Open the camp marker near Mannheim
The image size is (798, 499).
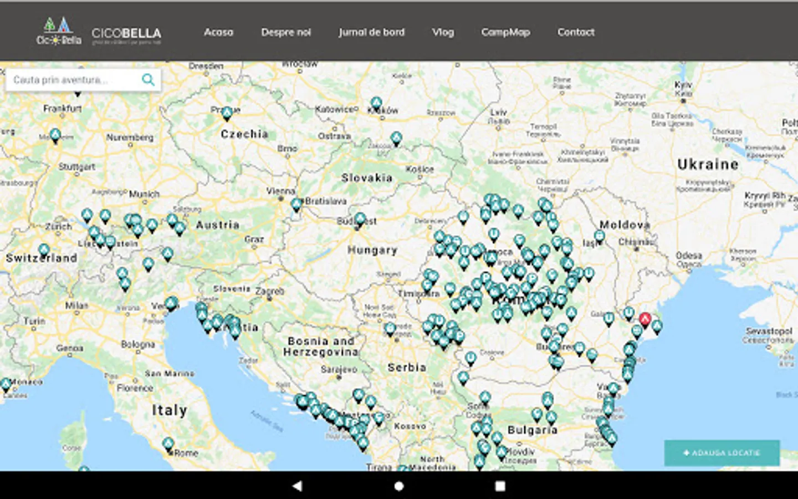(55, 135)
